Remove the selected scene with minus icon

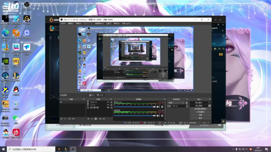pyautogui.click(x=65, y=119)
